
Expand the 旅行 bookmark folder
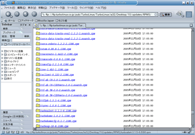2,79
